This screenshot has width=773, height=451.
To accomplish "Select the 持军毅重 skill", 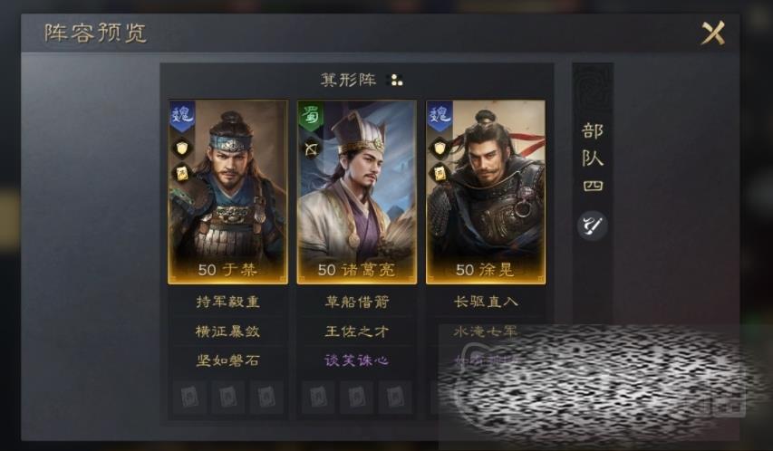I will pyautogui.click(x=227, y=302).
